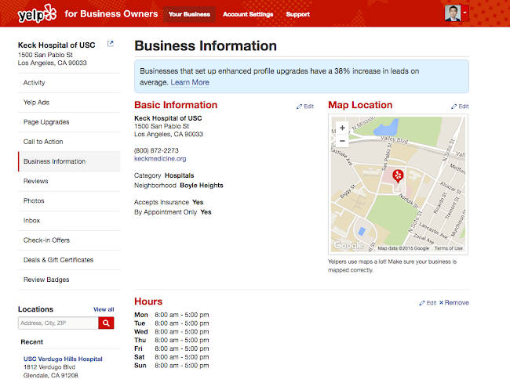Edit the Map Location section
Image resolution: width=510 pixels, height=379 pixels.
click(x=460, y=106)
